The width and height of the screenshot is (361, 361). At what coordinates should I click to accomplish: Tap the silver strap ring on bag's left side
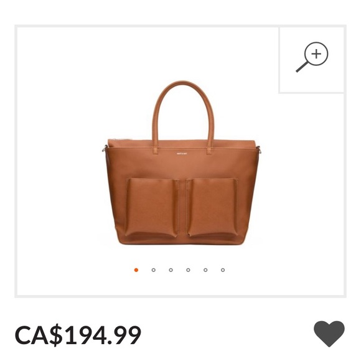105,149
